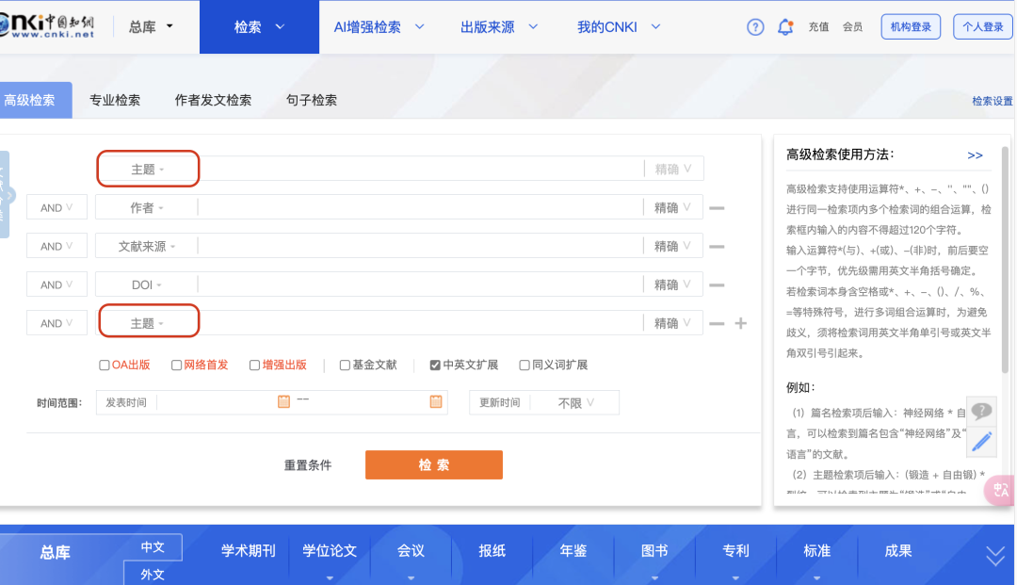Image resolution: width=1017 pixels, height=585 pixels.
Task: Select the 学位论文 database tab
Action: point(330,551)
